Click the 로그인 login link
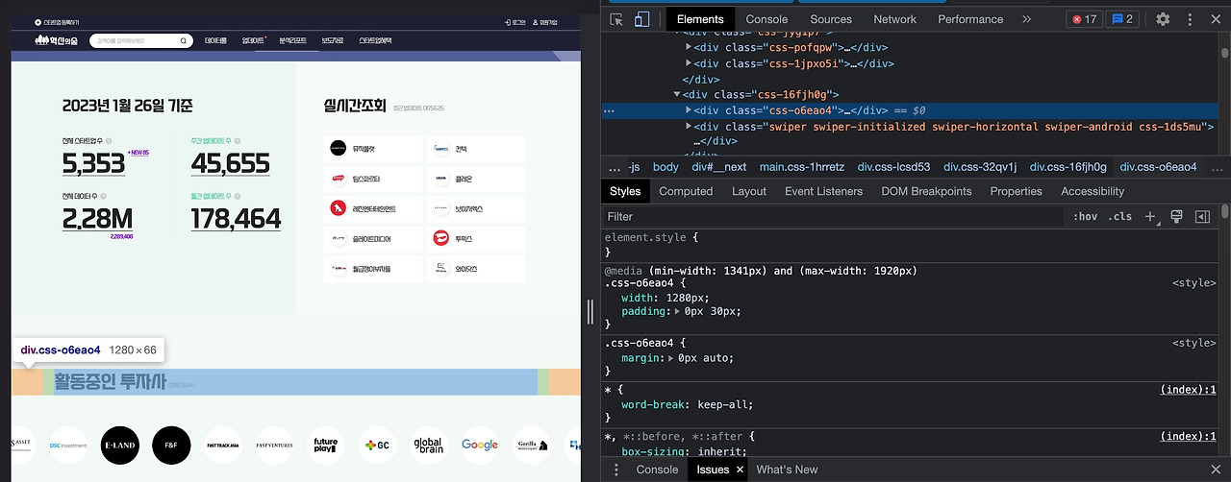Viewport: 1231px width, 482px height. tap(515, 21)
